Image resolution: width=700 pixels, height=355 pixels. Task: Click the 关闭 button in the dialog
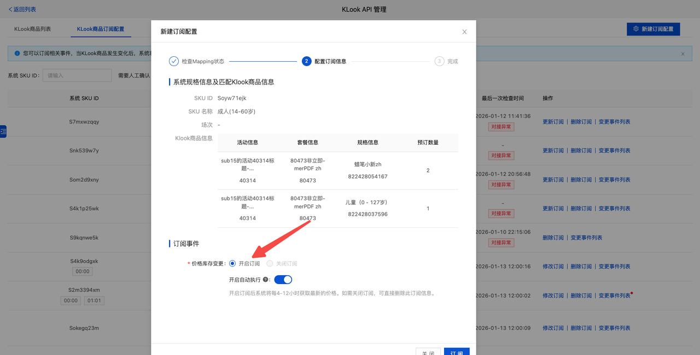428,352
